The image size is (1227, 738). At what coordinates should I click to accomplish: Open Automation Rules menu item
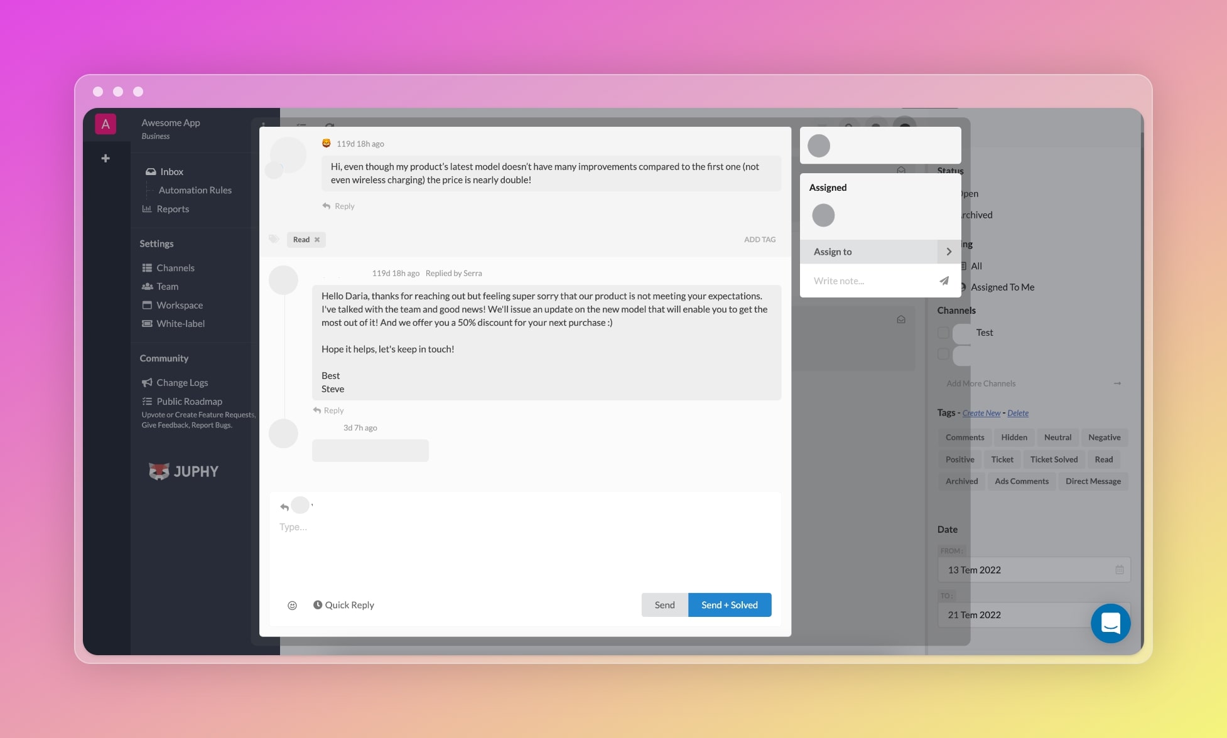(193, 190)
